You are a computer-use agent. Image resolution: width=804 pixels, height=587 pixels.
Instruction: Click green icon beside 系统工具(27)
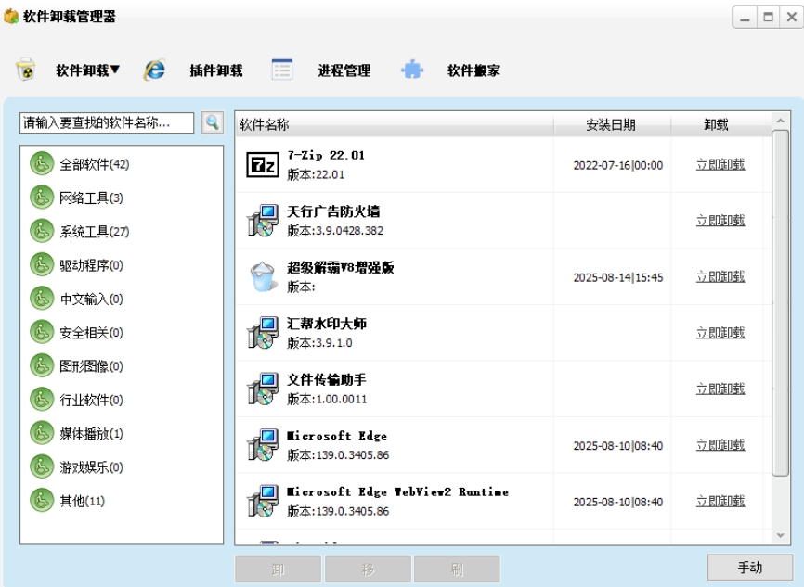pyautogui.click(x=42, y=232)
